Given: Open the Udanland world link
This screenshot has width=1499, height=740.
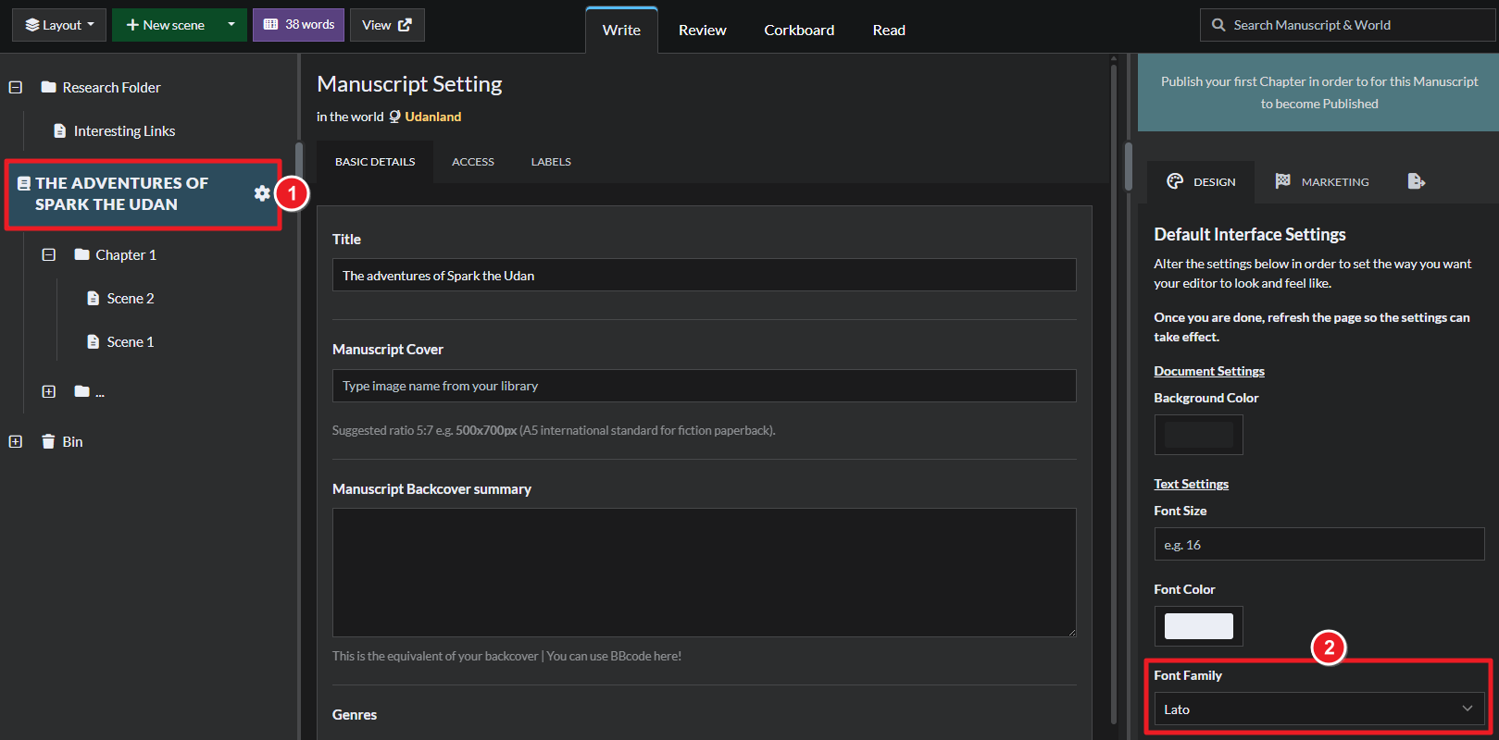Looking at the screenshot, I should point(432,117).
